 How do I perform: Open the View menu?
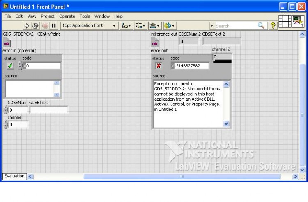[x=32, y=16]
